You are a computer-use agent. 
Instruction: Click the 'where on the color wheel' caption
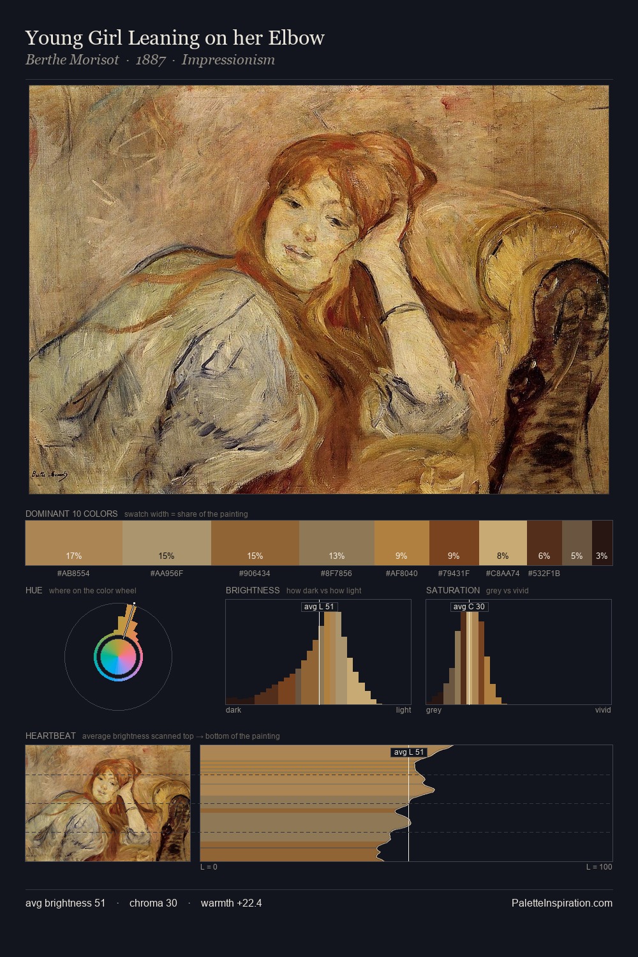click(93, 591)
